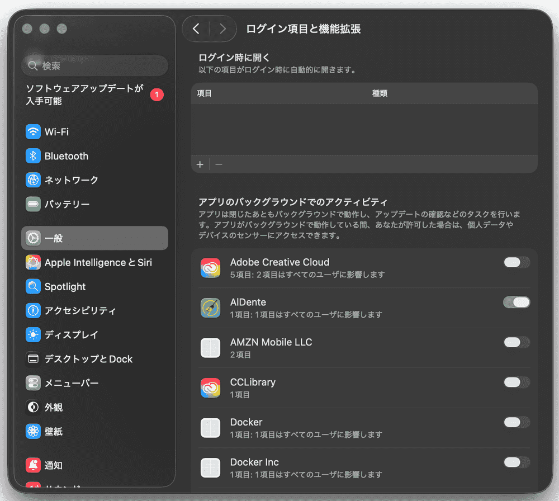Click the 検索 search field

(x=94, y=65)
